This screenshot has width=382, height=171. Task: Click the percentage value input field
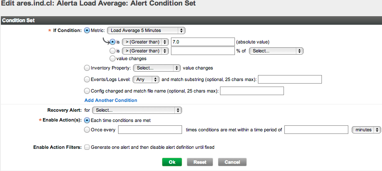click(203, 51)
